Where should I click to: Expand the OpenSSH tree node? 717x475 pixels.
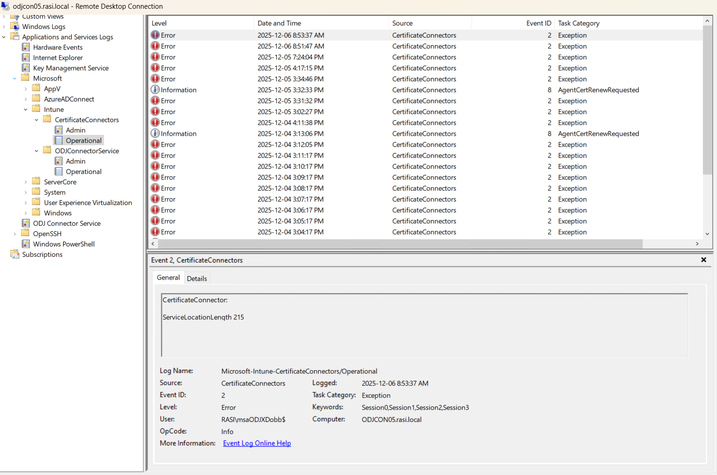(15, 234)
